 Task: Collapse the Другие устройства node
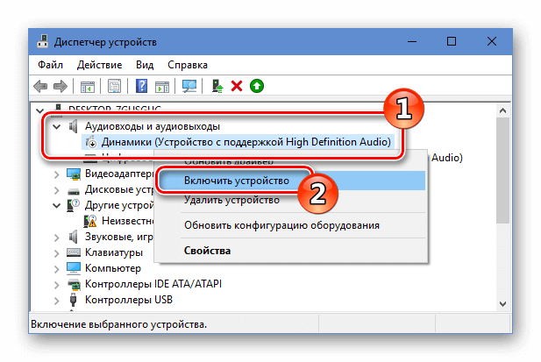(57, 206)
